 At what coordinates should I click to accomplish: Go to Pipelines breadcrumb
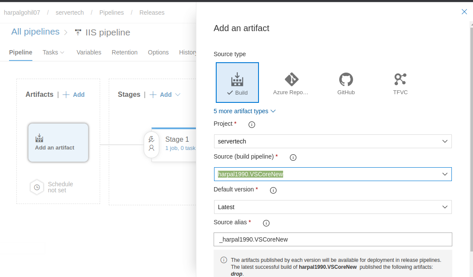pos(112,13)
